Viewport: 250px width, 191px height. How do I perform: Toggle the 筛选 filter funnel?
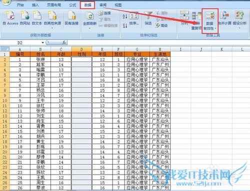(x=148, y=18)
